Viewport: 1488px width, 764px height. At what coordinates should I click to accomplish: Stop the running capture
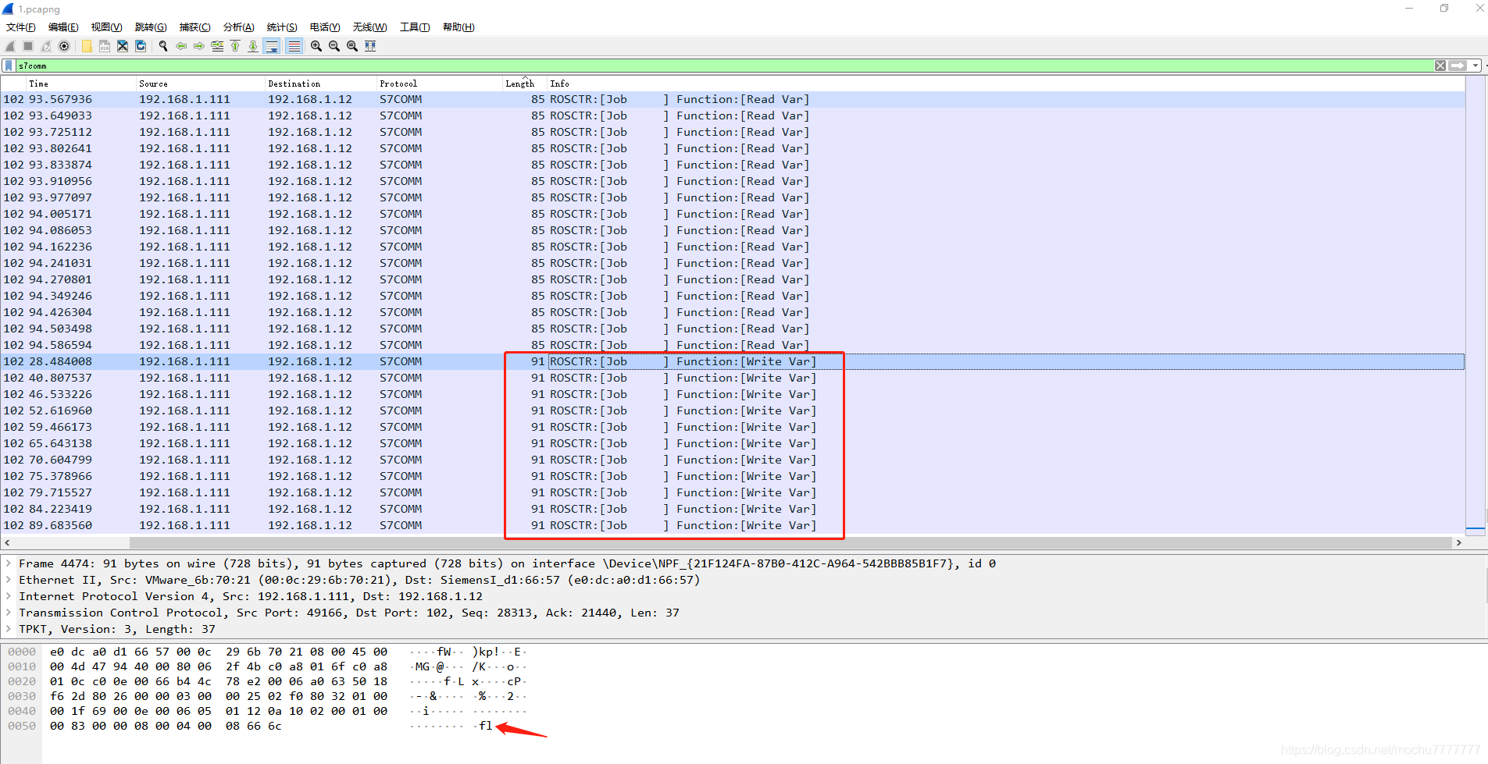28,46
